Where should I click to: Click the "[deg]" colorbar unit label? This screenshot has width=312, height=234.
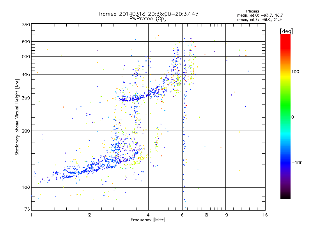point(286,31)
